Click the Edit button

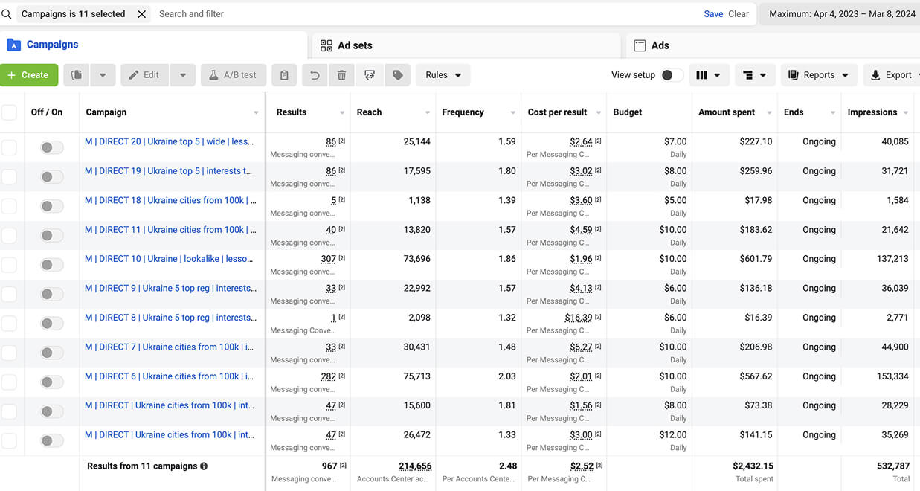tap(144, 75)
